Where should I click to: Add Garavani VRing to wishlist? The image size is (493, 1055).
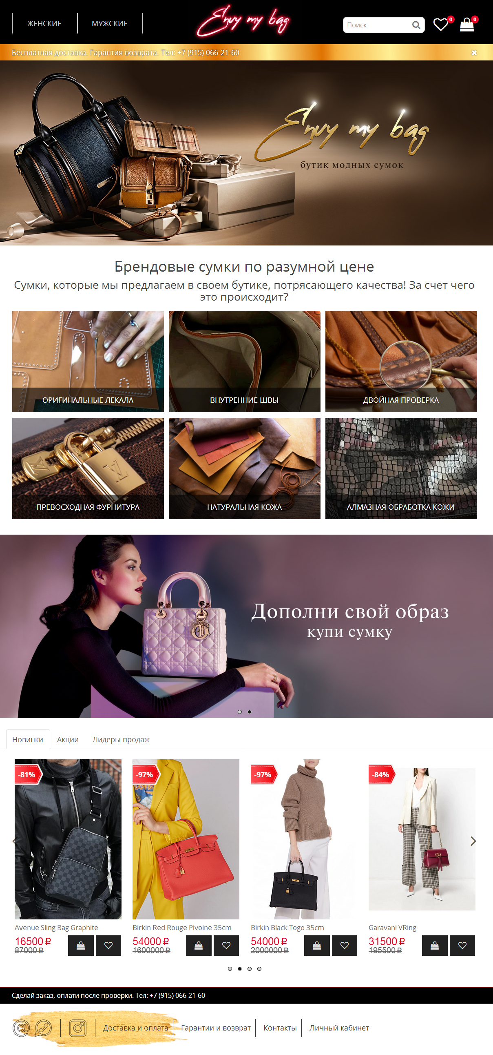click(462, 945)
